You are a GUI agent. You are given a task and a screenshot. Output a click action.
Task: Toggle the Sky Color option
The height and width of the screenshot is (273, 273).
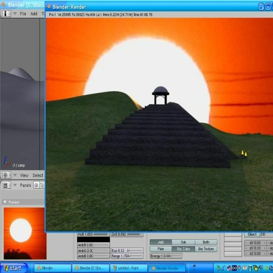[x=183, y=249]
